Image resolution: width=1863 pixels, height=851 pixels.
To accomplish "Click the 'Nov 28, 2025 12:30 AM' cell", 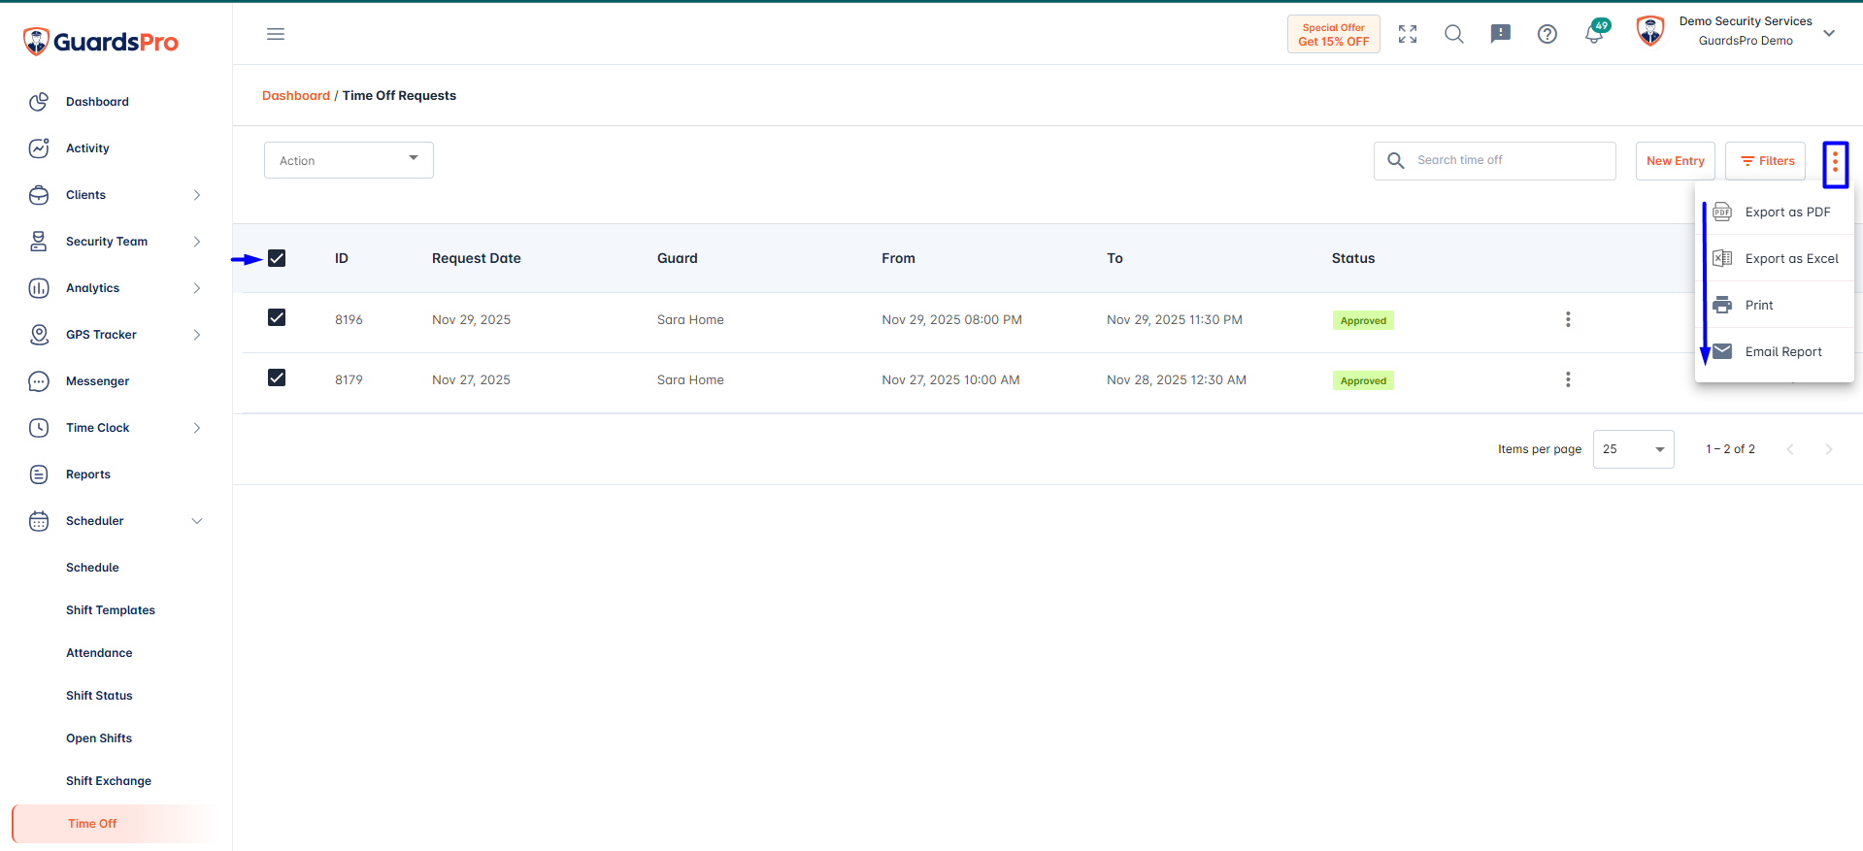I will click(1177, 379).
